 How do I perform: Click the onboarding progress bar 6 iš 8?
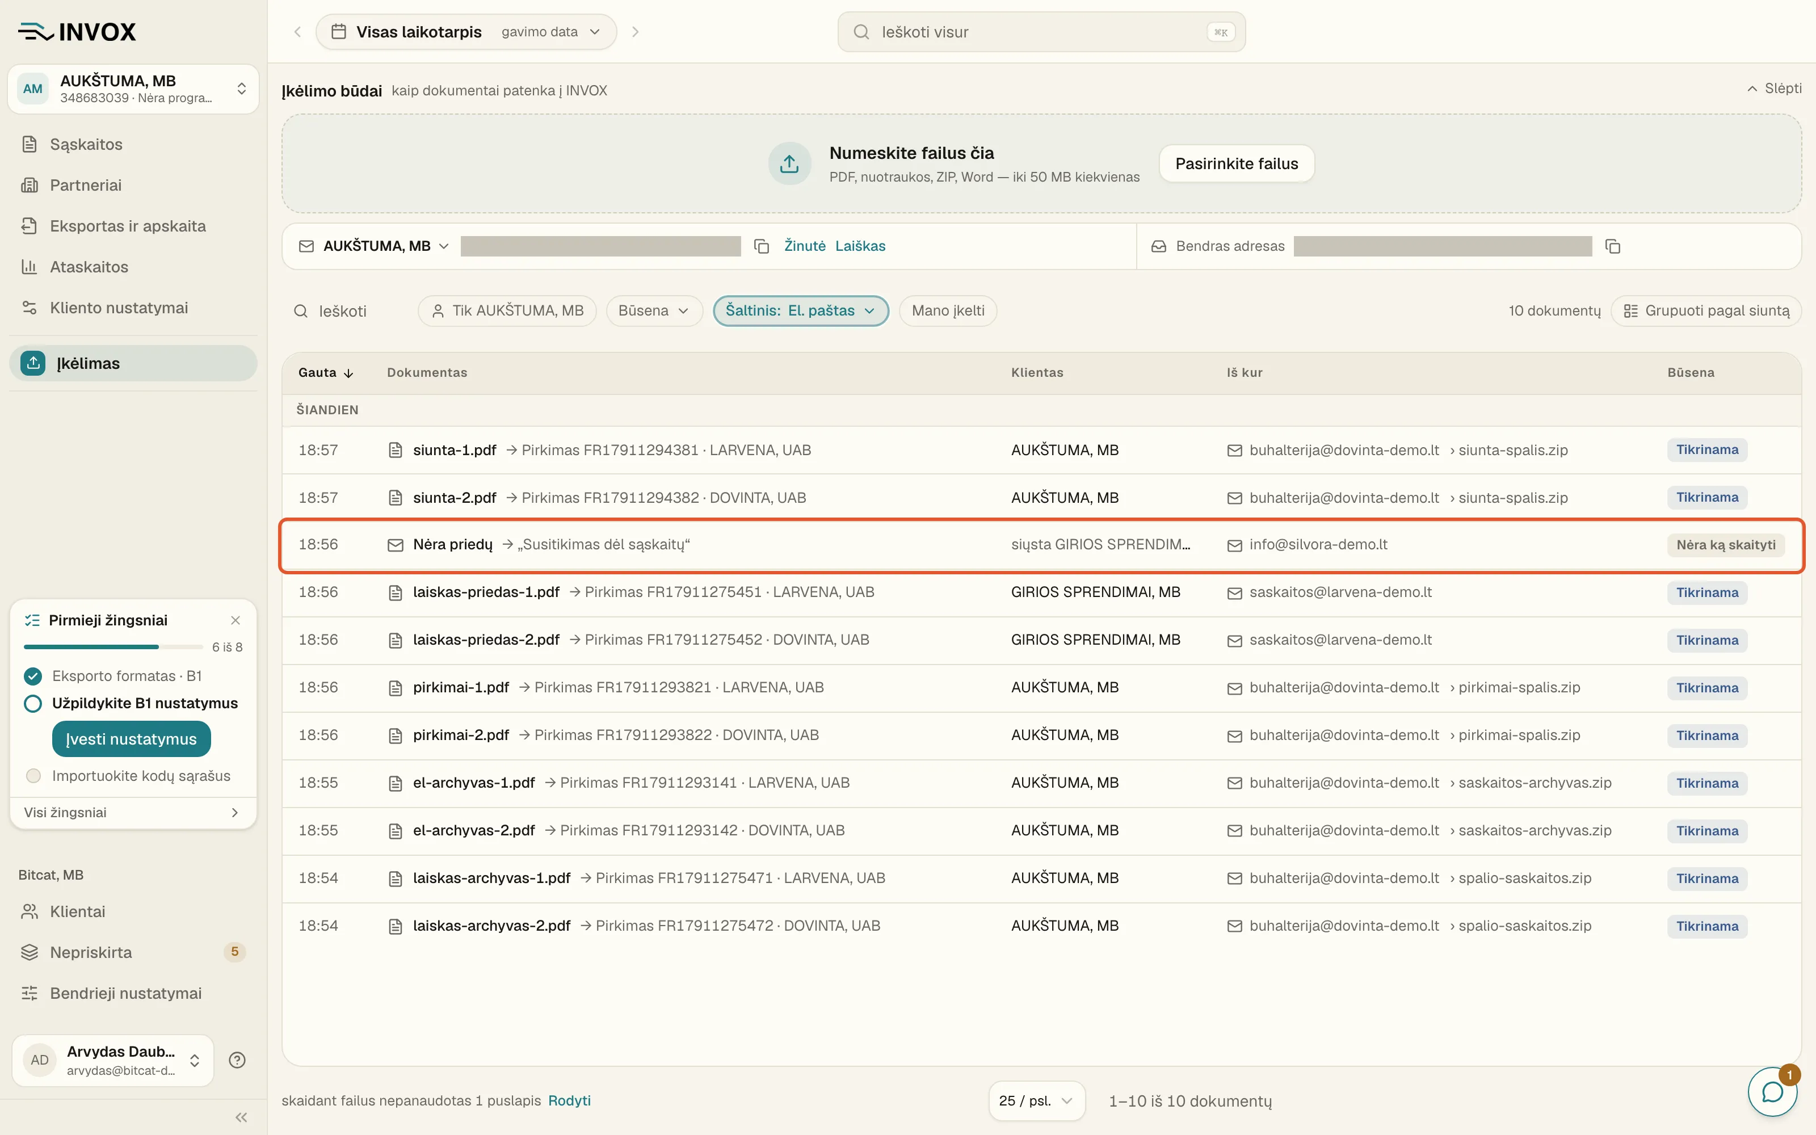coord(113,646)
